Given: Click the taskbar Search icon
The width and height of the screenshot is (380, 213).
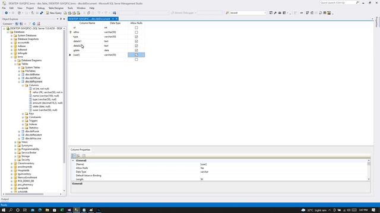Looking at the screenshot, I should (x=11, y=210).
